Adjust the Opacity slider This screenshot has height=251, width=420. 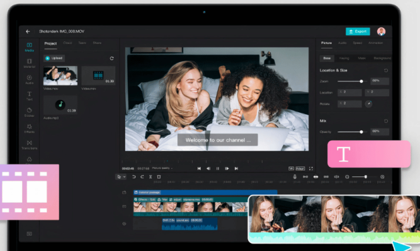tap(361, 132)
